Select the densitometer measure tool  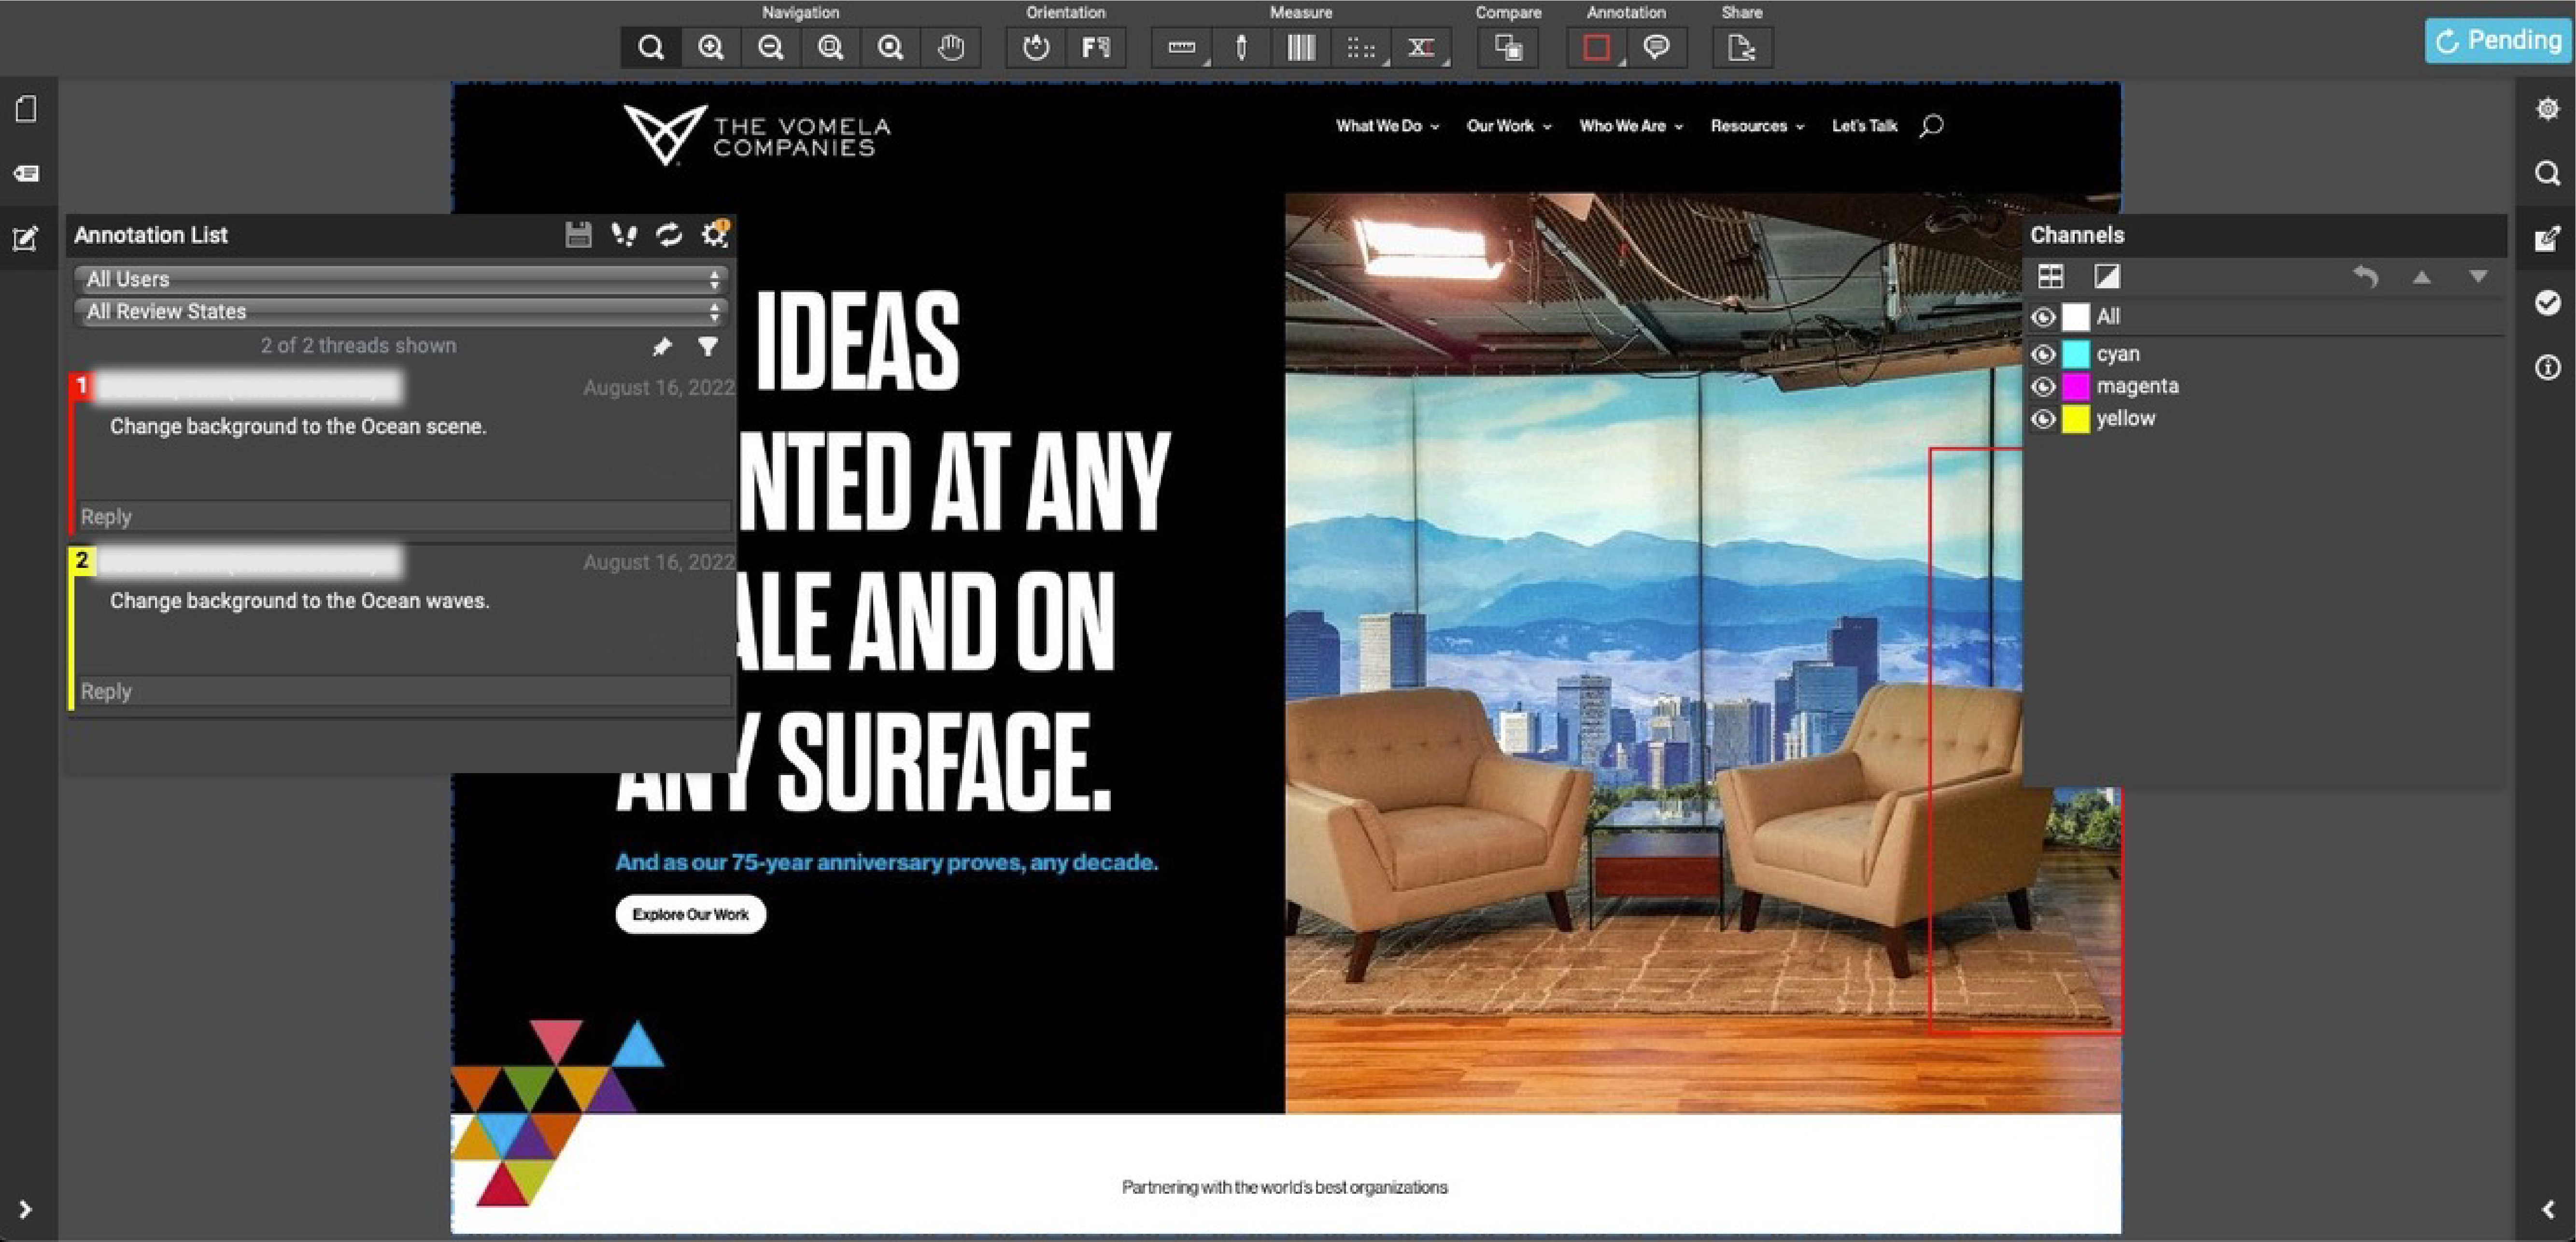[x=1241, y=47]
